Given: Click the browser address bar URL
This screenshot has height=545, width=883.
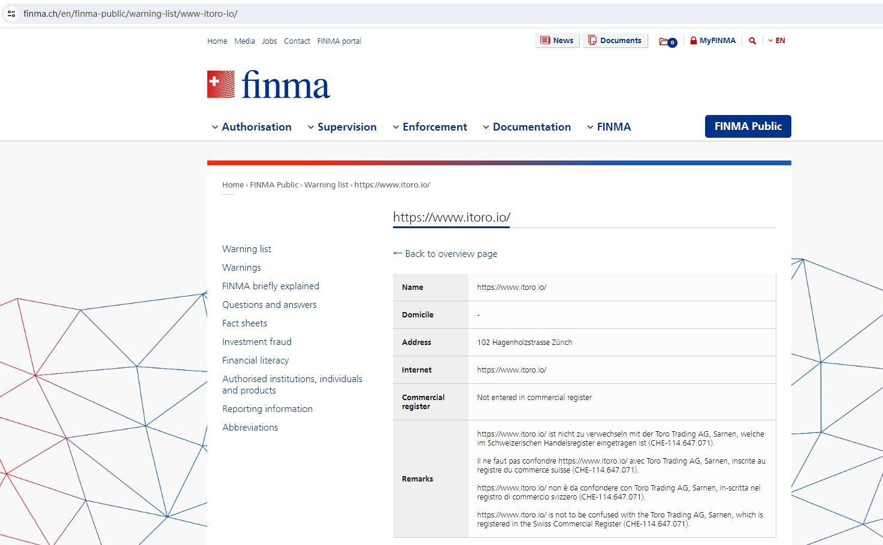Looking at the screenshot, I should coord(131,13).
